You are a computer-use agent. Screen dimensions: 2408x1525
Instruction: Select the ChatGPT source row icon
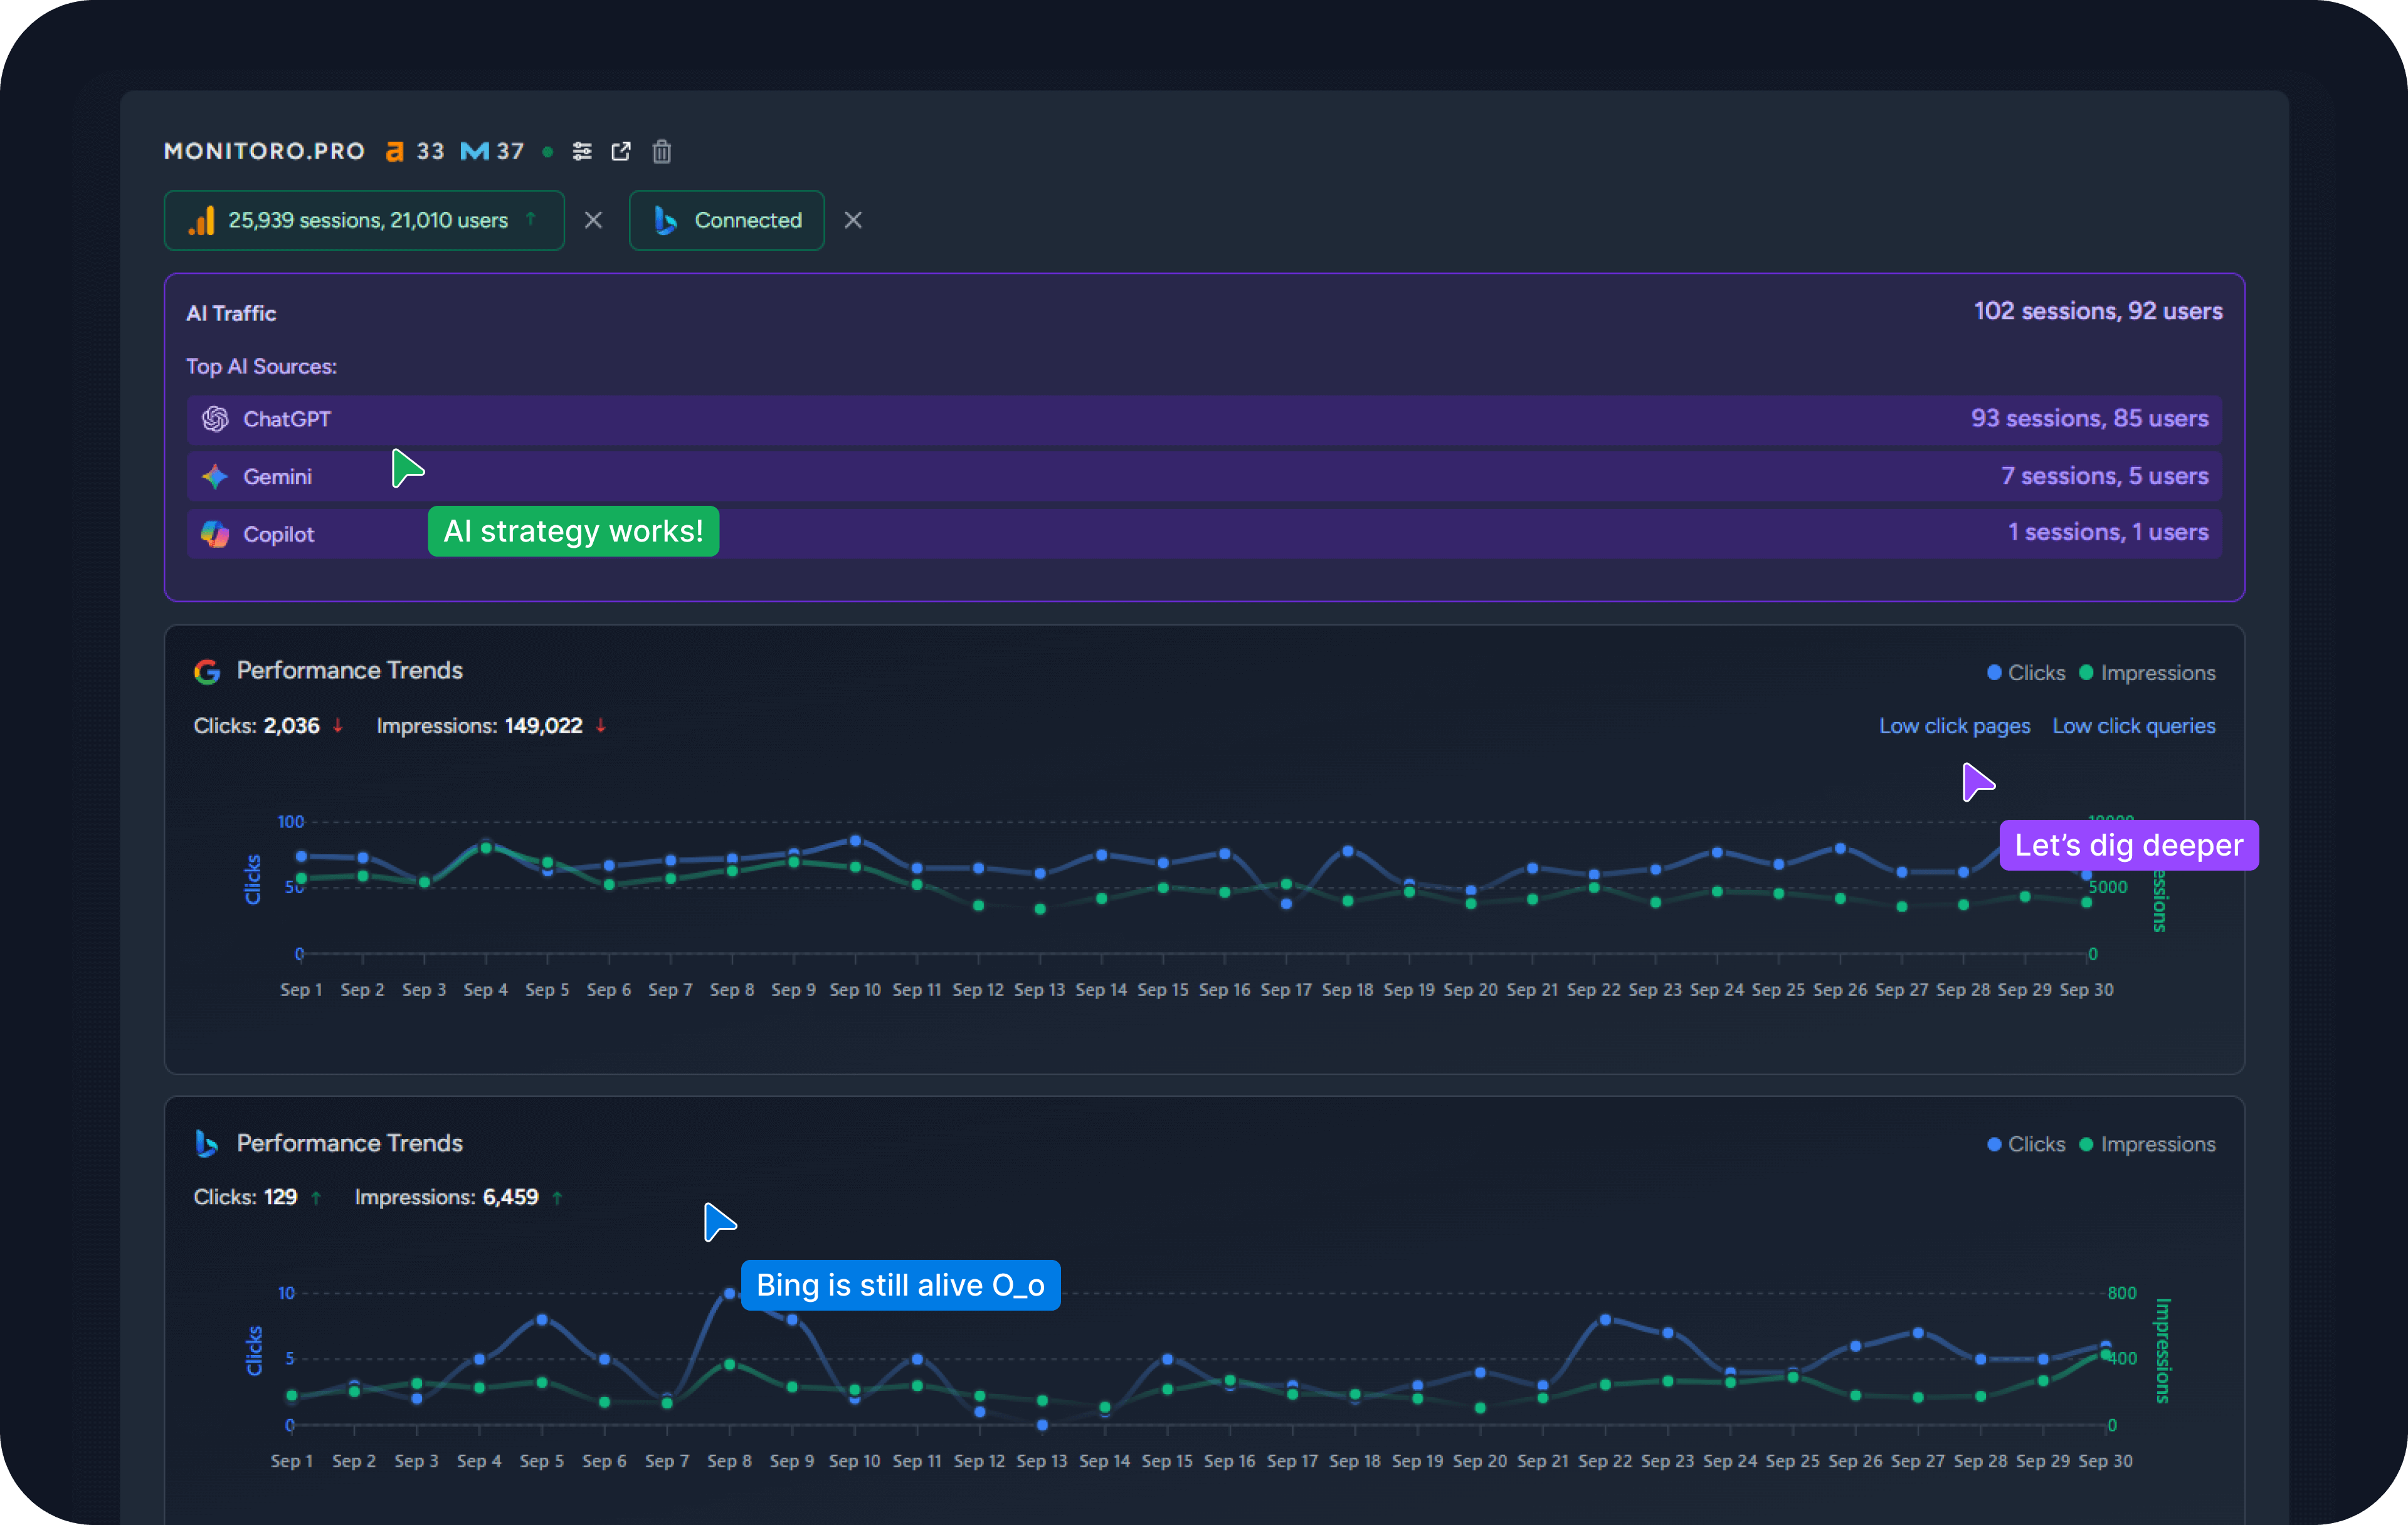pyautogui.click(x=215, y=419)
